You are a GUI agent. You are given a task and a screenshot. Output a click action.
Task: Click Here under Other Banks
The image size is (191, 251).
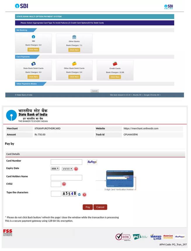click(x=74, y=50)
